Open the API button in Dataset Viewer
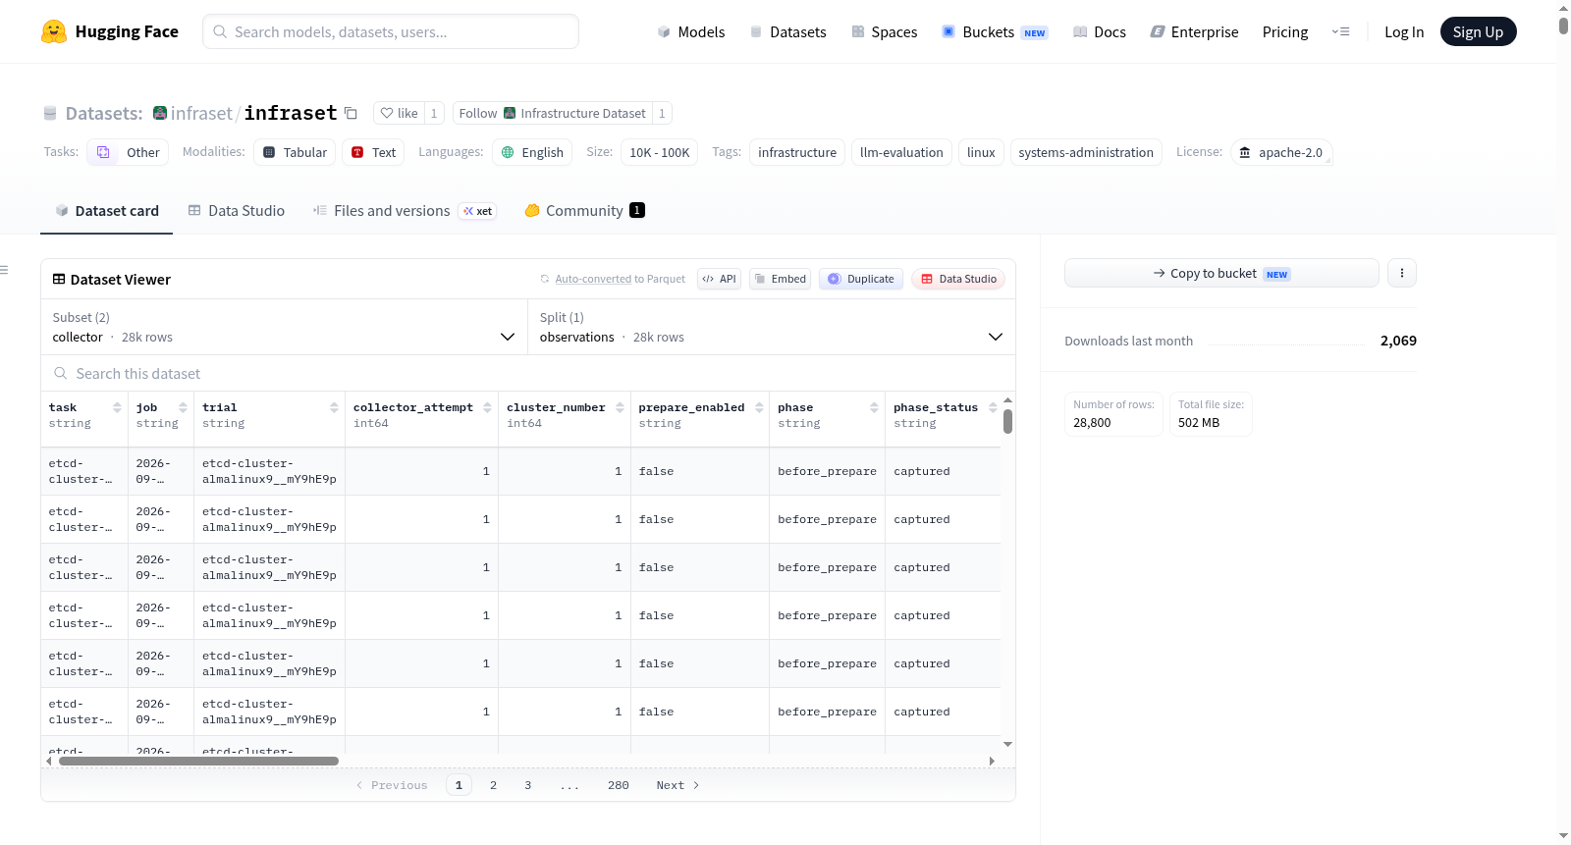This screenshot has height=845, width=1571. (x=719, y=279)
